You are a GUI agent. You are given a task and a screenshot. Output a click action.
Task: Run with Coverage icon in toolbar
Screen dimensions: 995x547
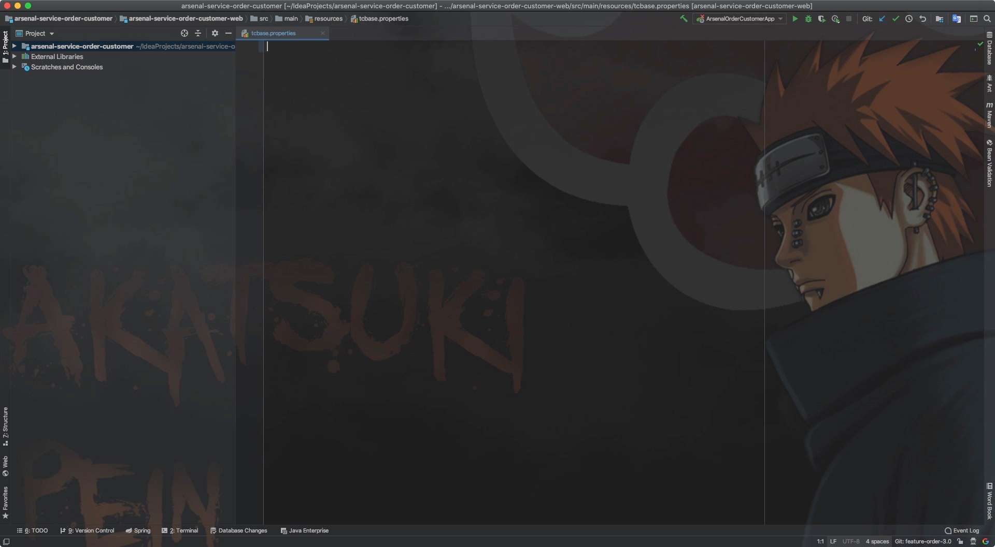pos(822,19)
